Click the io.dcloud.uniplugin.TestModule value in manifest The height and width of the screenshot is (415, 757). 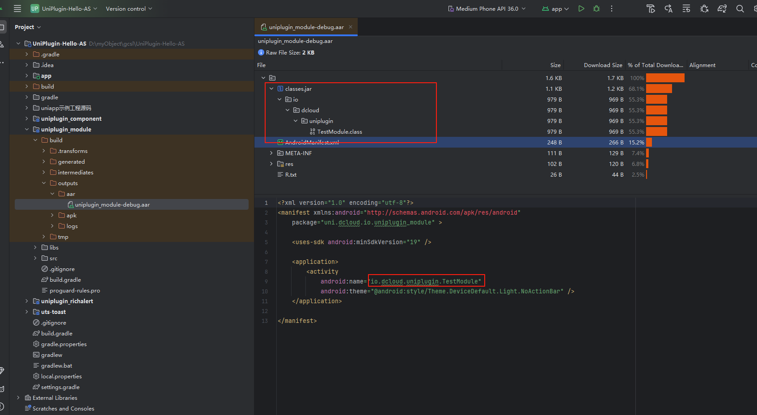[x=426, y=281]
